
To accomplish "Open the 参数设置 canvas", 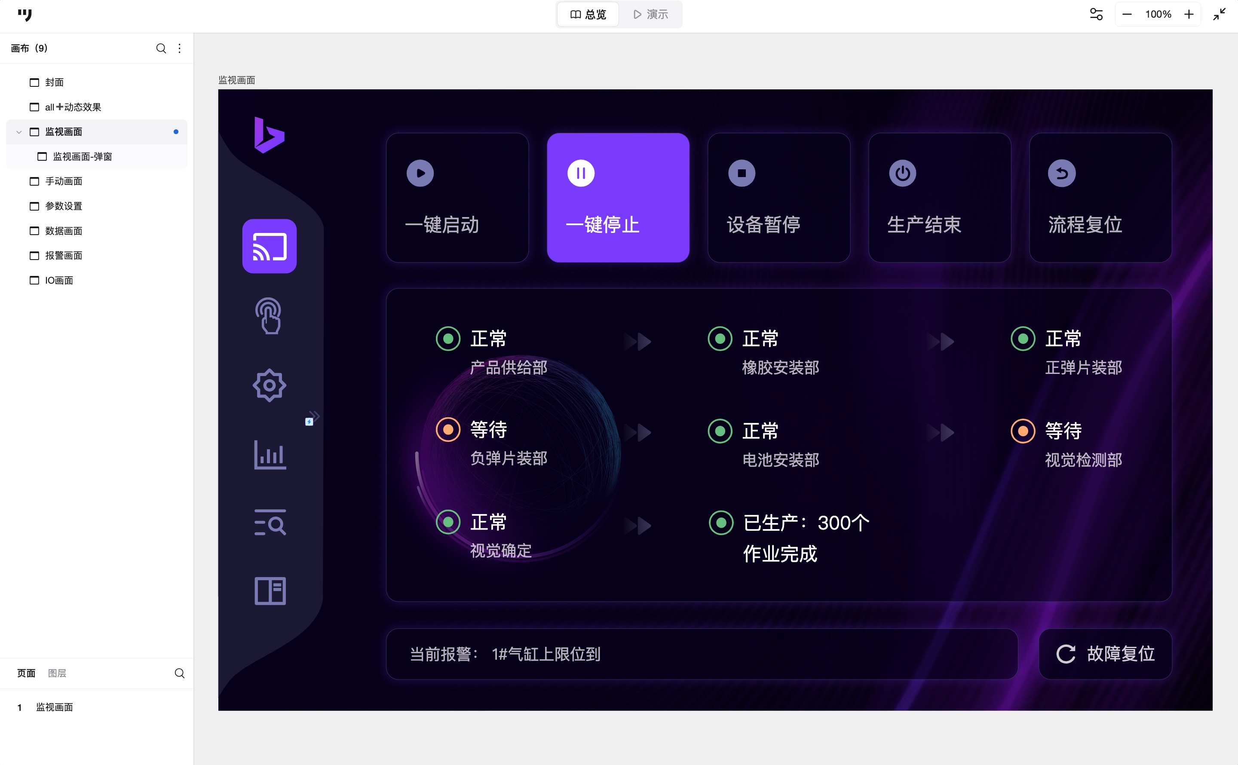I will pyautogui.click(x=97, y=206).
